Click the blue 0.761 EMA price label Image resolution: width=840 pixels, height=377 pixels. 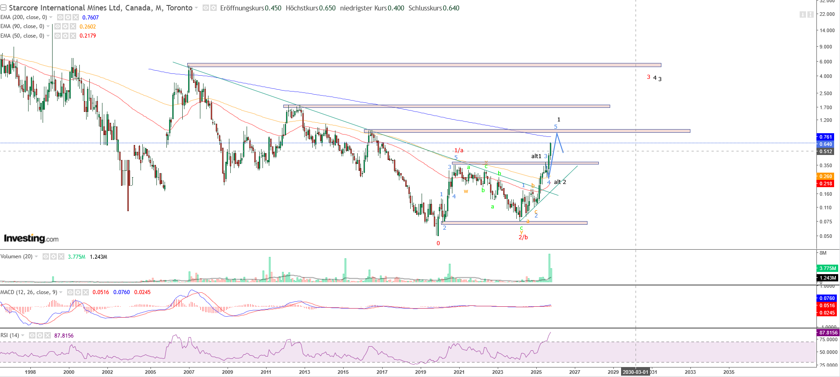click(825, 137)
